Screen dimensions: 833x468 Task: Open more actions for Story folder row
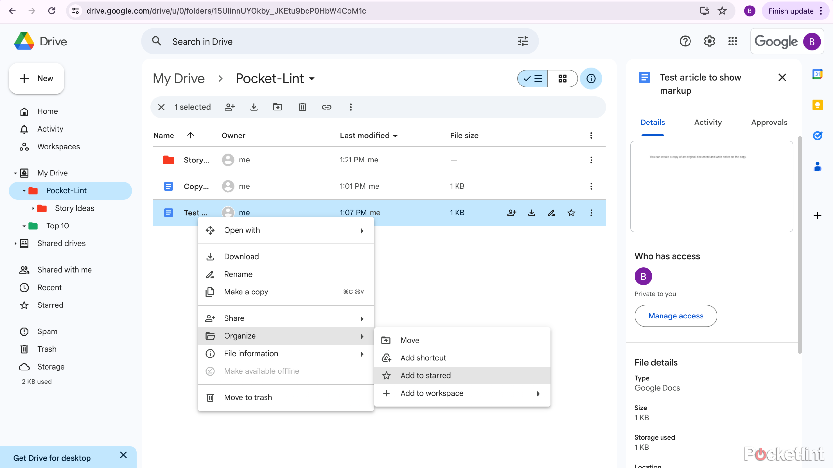click(x=591, y=160)
